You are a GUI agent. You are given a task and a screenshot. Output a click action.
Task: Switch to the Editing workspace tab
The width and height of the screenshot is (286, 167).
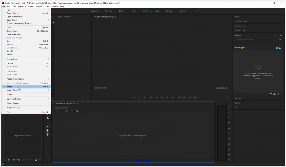(x=122, y=11)
